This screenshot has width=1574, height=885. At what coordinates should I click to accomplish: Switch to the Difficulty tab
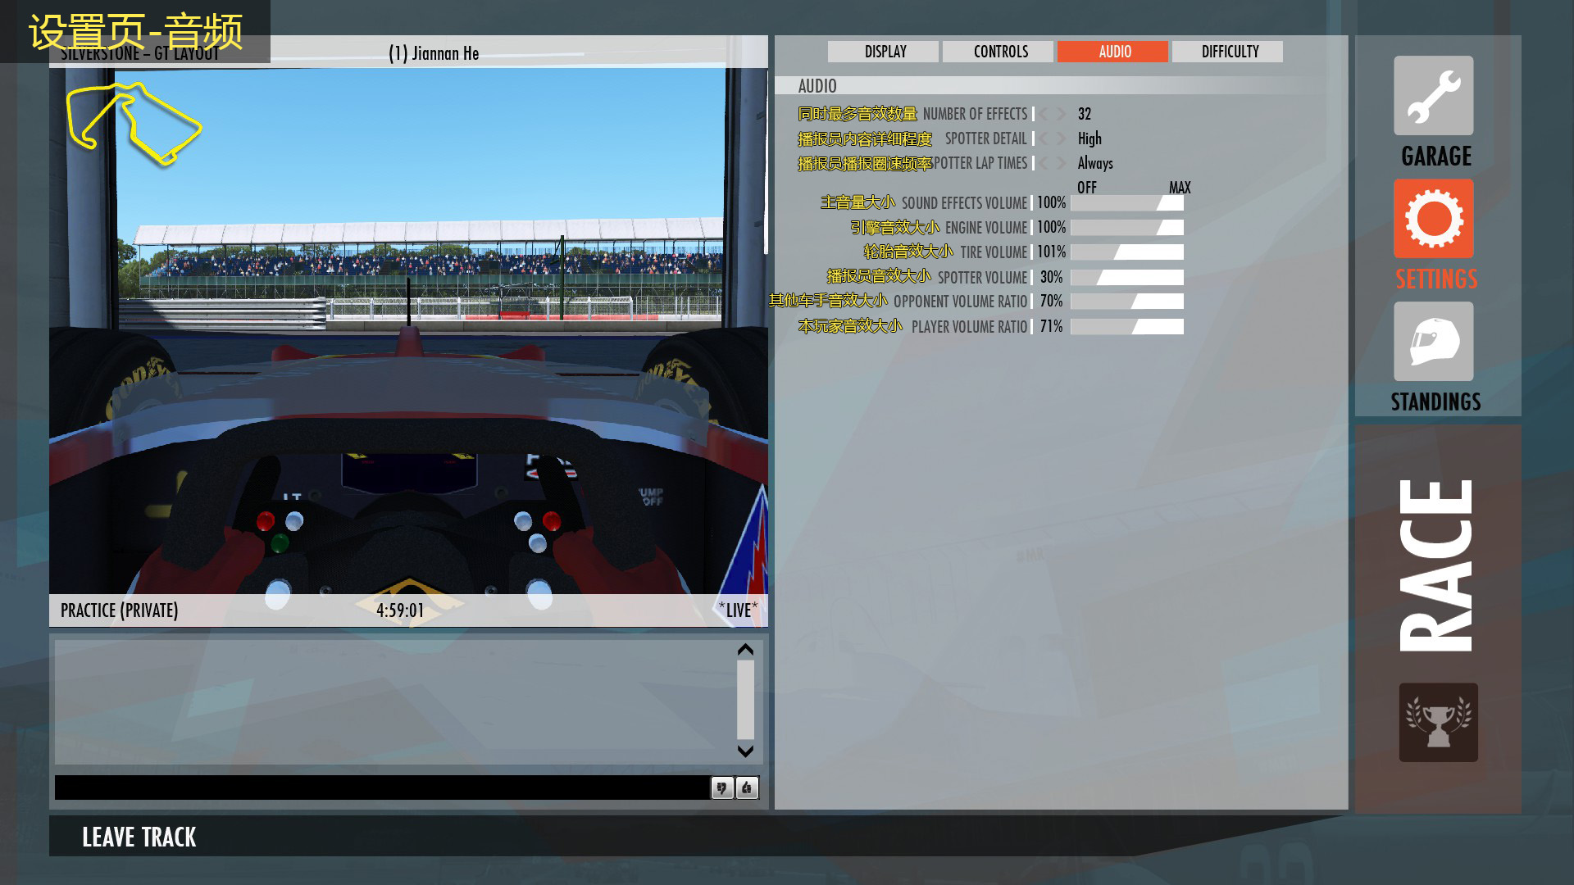tap(1227, 52)
